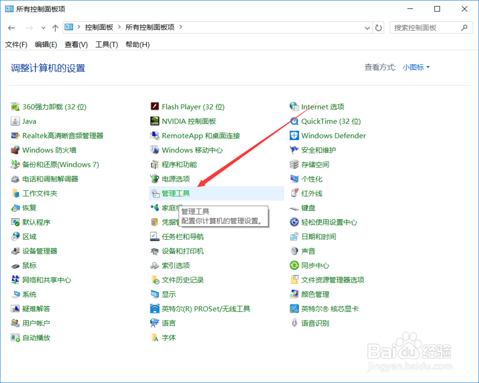The width and height of the screenshot is (479, 383).
Task: Open the 编辑(E) menu
Action: tap(46, 45)
